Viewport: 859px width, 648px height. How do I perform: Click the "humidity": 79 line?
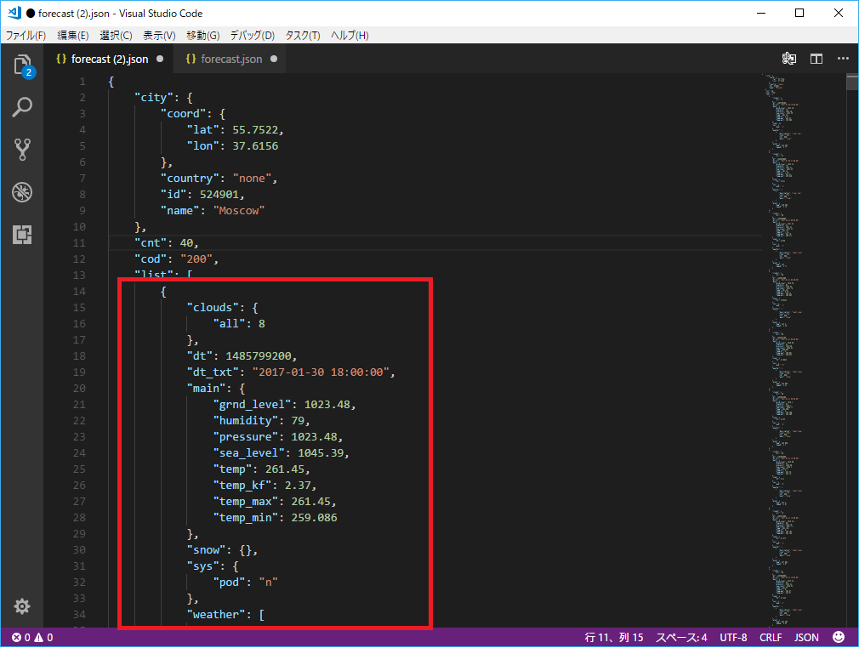tap(261, 421)
